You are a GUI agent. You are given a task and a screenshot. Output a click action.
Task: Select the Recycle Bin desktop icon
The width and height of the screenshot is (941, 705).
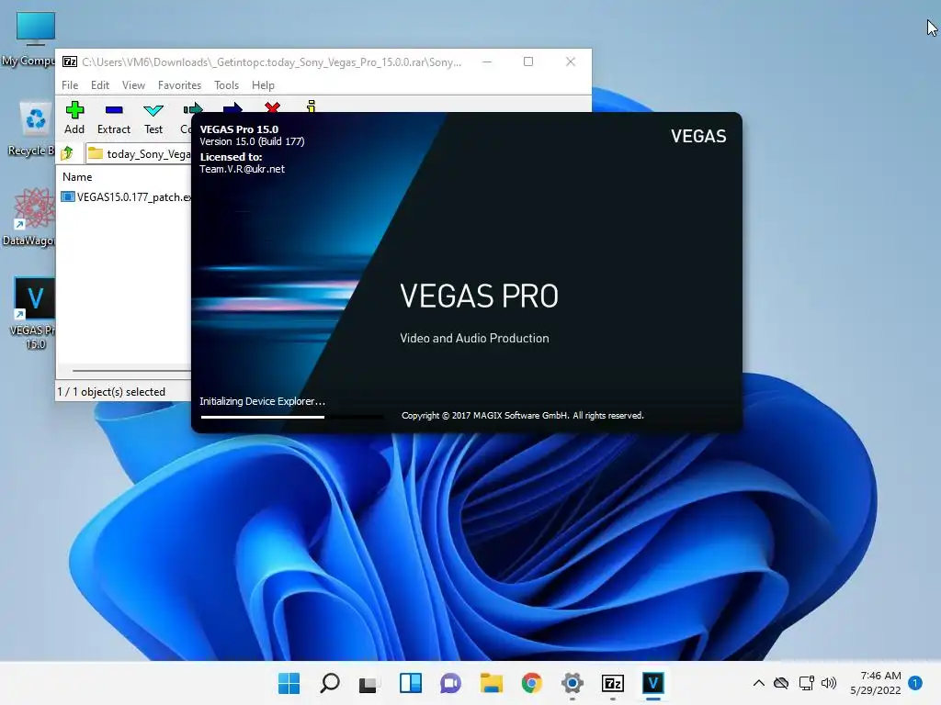coord(32,129)
